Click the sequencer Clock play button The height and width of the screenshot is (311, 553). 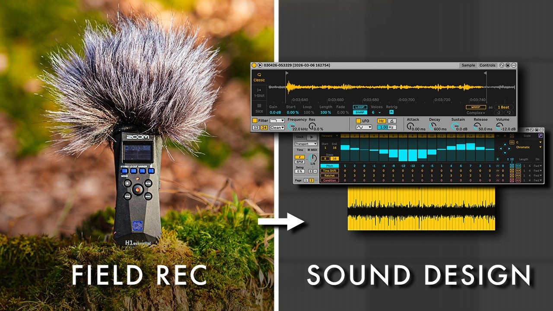point(311,137)
